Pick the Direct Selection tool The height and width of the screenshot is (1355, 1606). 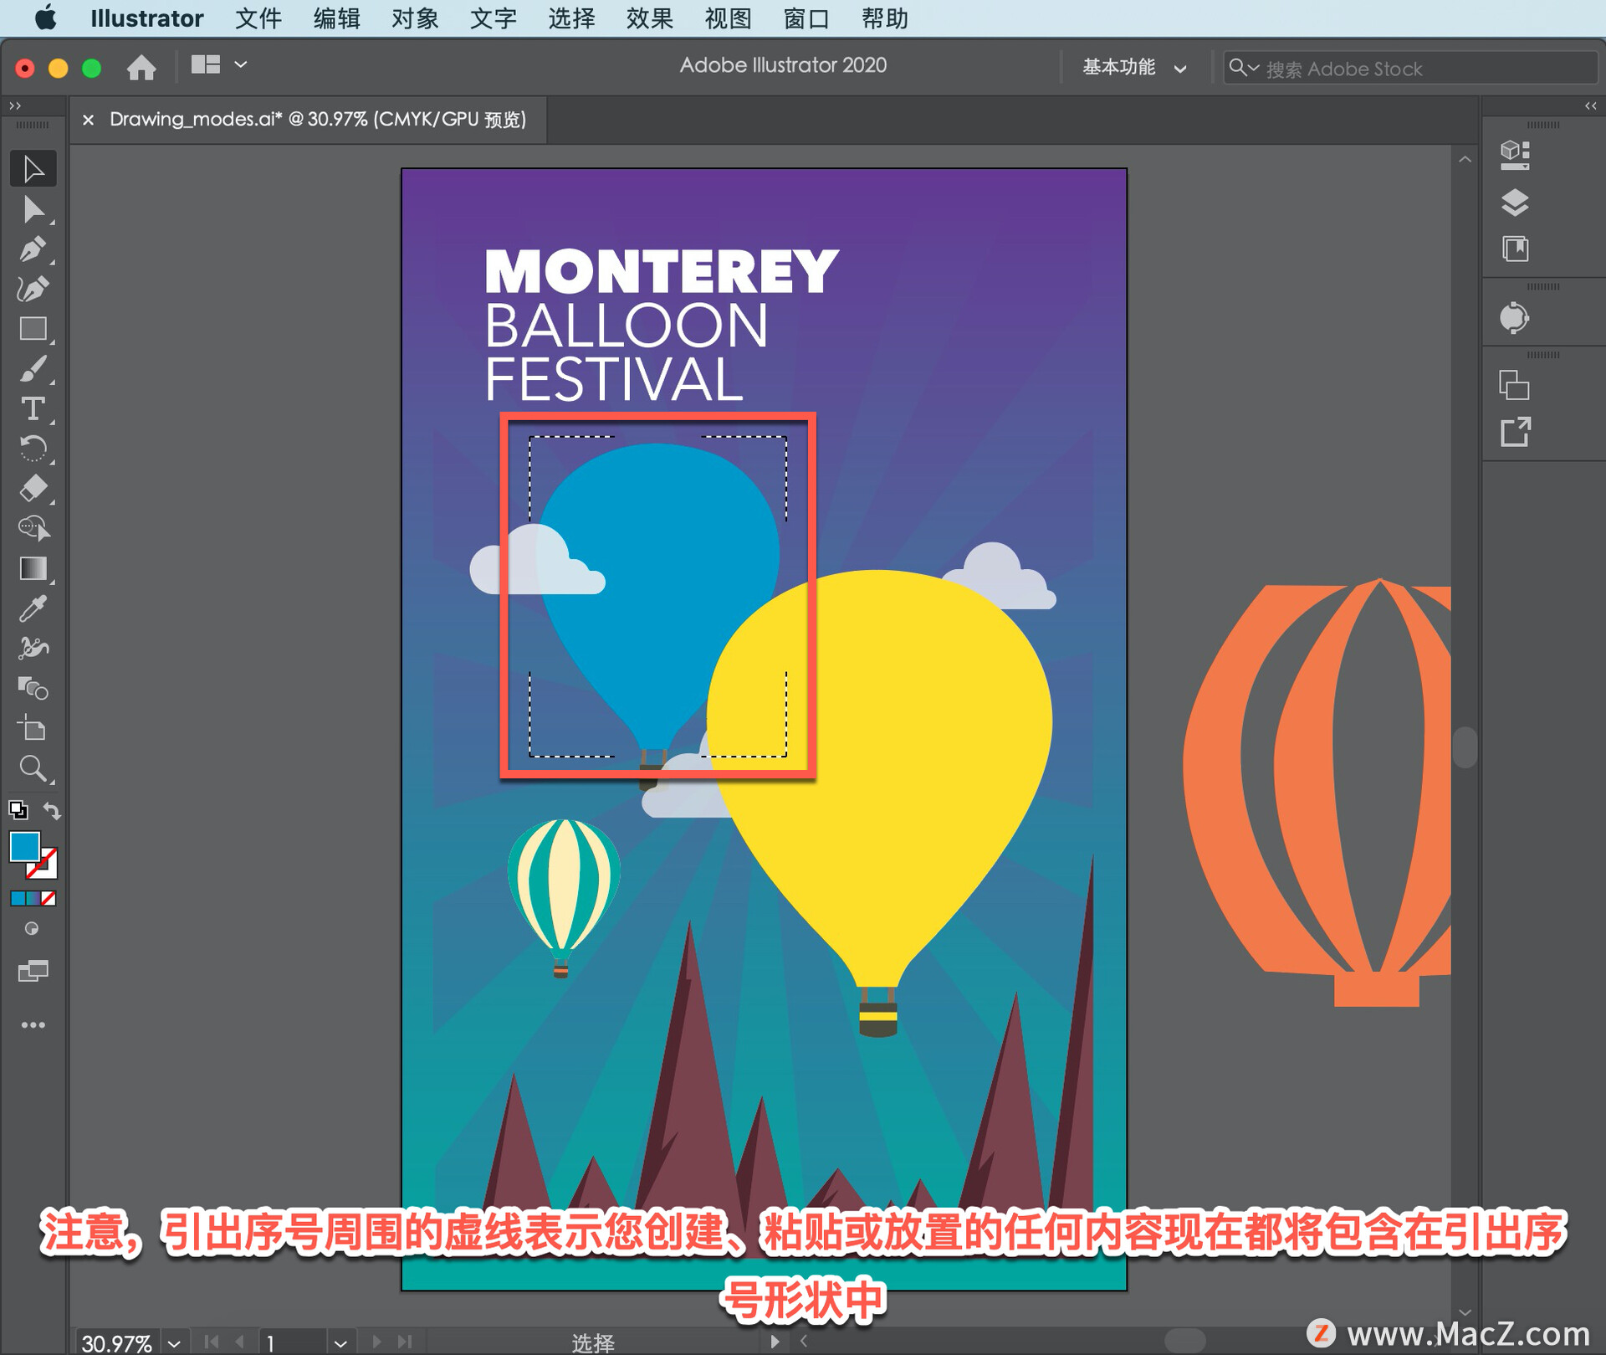coord(33,209)
